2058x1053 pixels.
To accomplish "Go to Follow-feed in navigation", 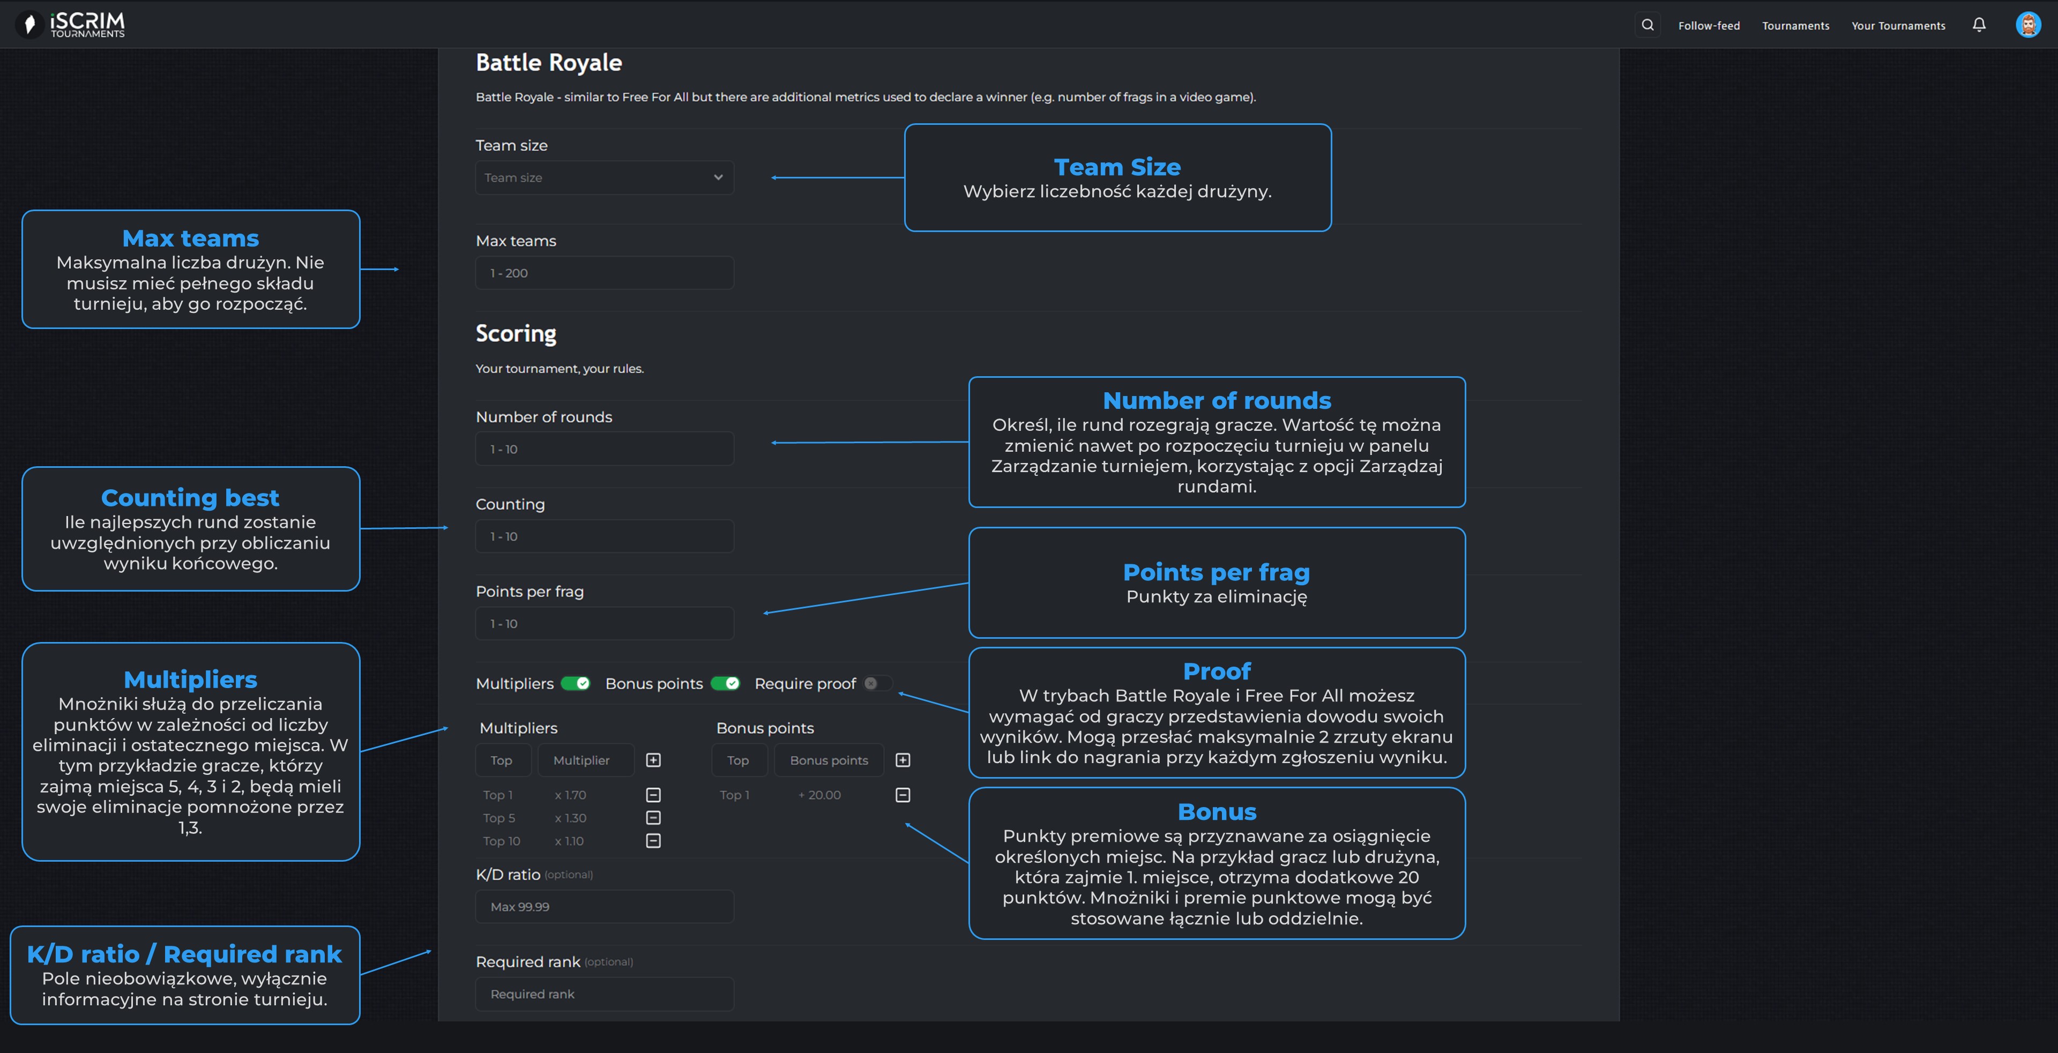I will 1709,26.
